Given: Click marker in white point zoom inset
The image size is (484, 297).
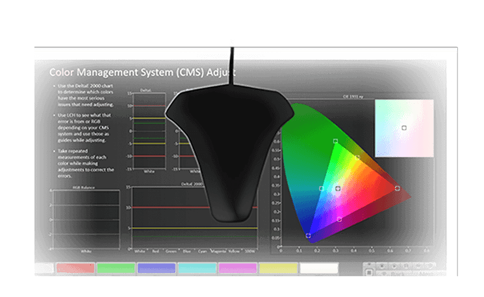Looking at the screenshot, I should pyautogui.click(x=403, y=128).
